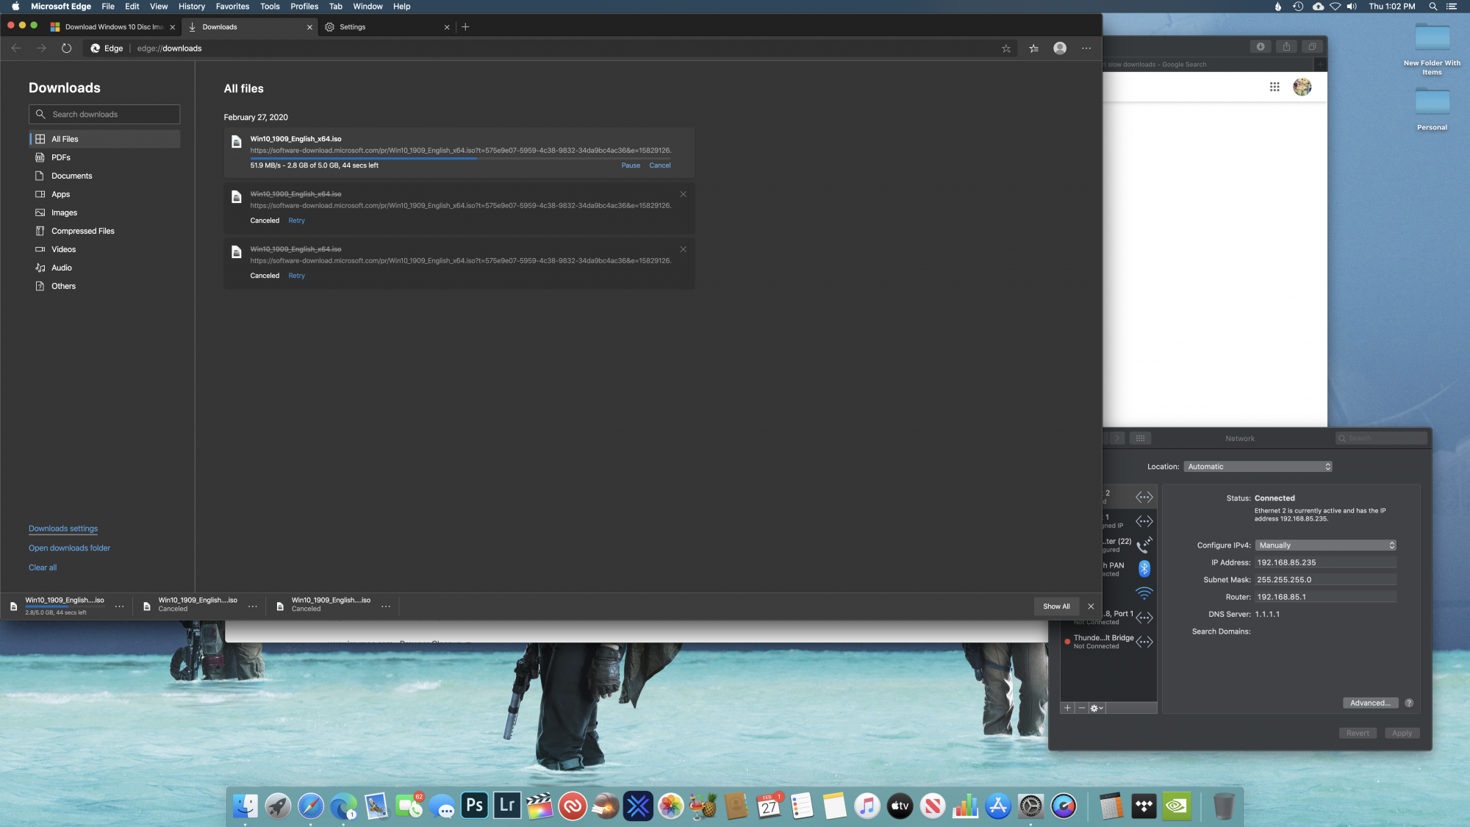1470x827 pixels.
Task: Select the Images filter in sidebar
Action: click(104, 212)
